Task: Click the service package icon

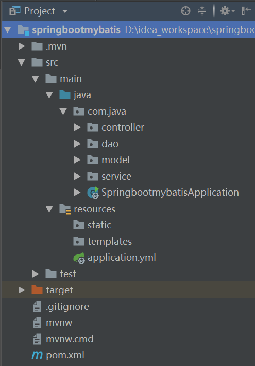Action: pyautogui.click(x=93, y=176)
